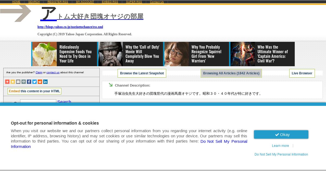Screen dimensions: 326x171
Task: Click Do Not Sell link below Learn more
Action: [x=281, y=154]
